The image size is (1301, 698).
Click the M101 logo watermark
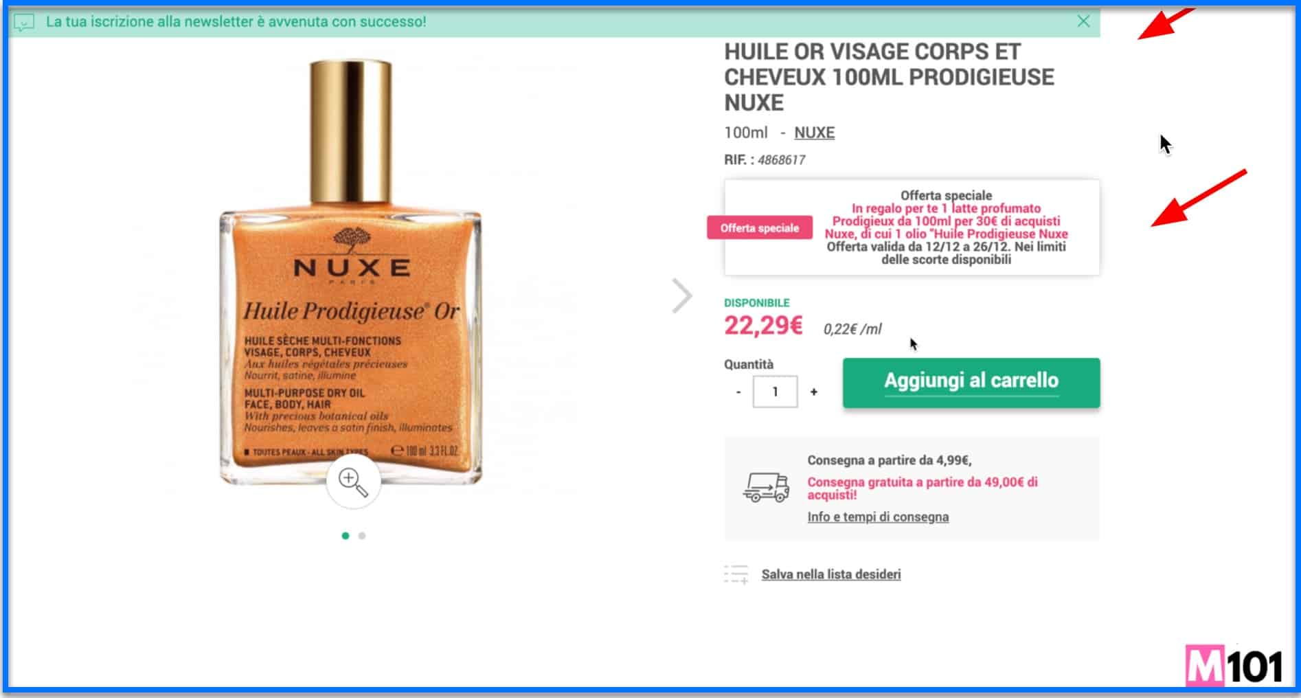1234,665
